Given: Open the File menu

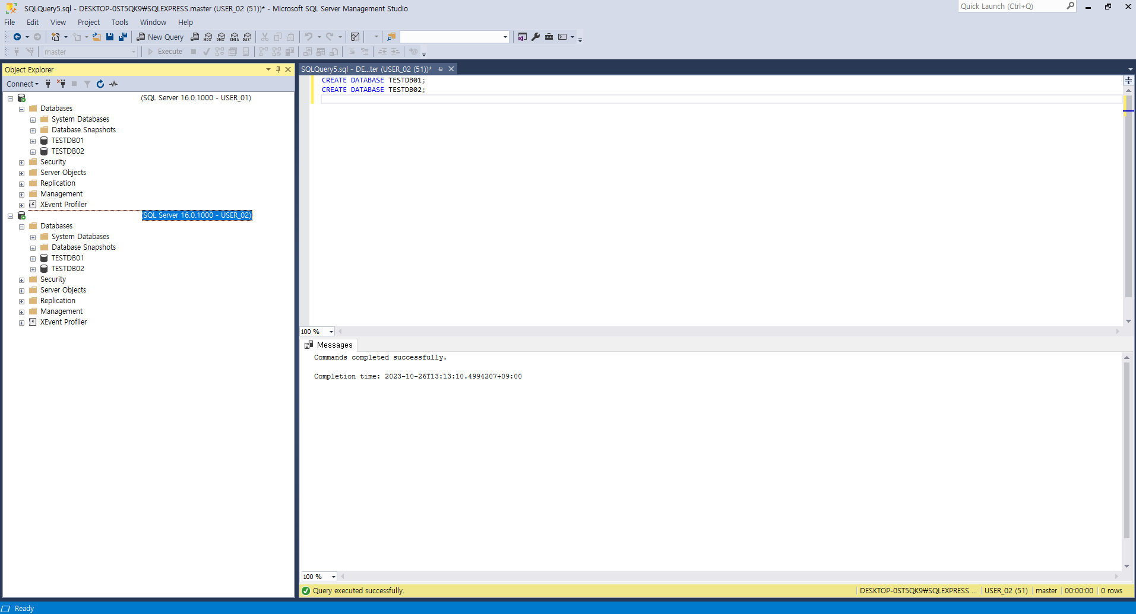Looking at the screenshot, I should [x=10, y=22].
